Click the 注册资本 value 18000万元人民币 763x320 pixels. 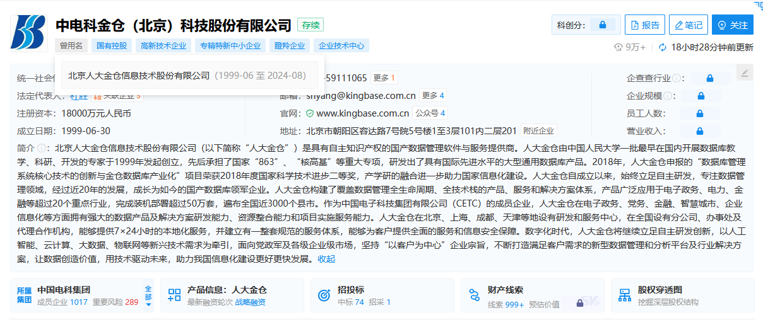96,113
